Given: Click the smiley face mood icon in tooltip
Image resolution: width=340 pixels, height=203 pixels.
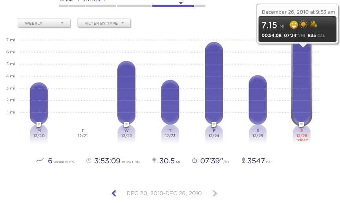Looking at the screenshot, I should [293, 25].
